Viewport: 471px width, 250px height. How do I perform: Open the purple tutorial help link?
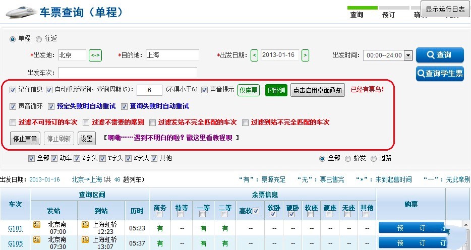pyautogui.click(x=170, y=138)
